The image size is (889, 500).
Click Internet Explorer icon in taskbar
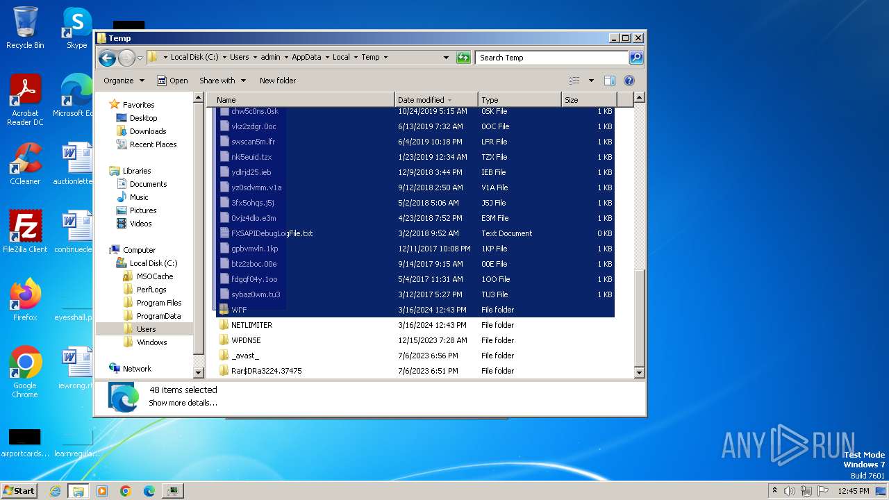tap(55, 491)
